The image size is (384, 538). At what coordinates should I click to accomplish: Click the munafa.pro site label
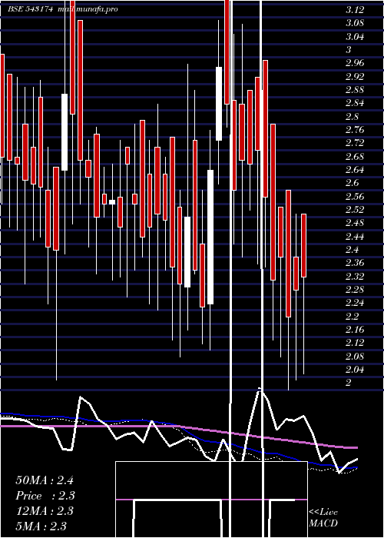pos(88,9)
